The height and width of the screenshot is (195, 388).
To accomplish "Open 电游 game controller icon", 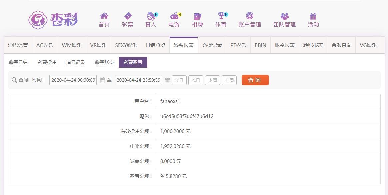I will (x=174, y=16).
